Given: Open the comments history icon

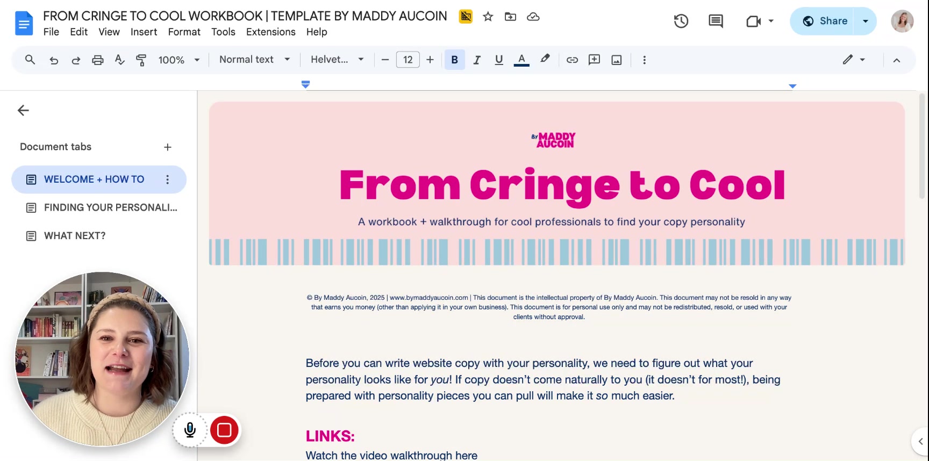Looking at the screenshot, I should pyautogui.click(x=716, y=21).
